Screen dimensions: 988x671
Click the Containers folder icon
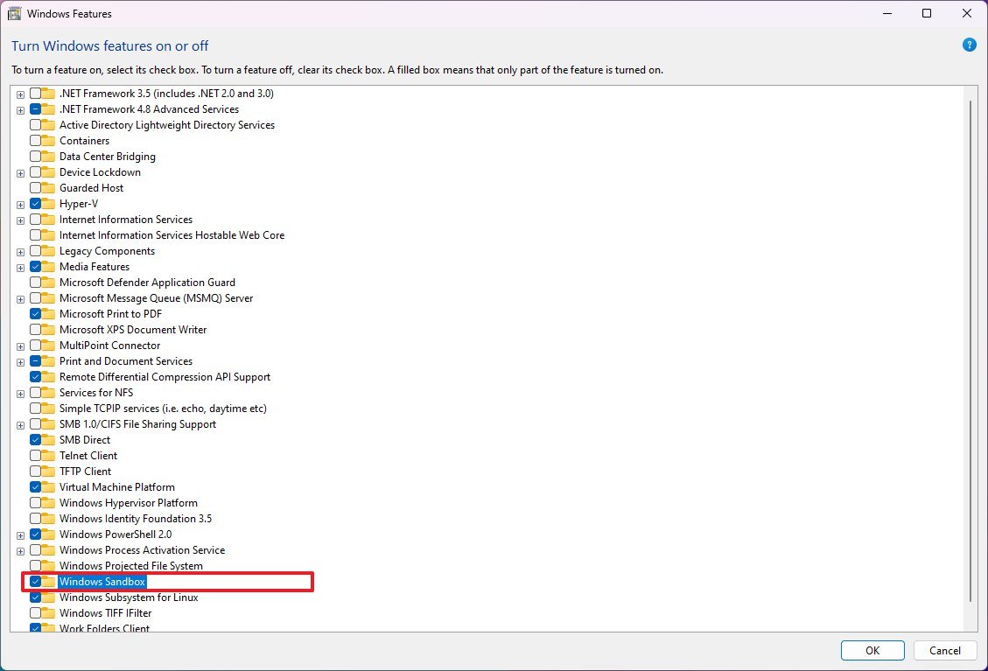pos(48,141)
